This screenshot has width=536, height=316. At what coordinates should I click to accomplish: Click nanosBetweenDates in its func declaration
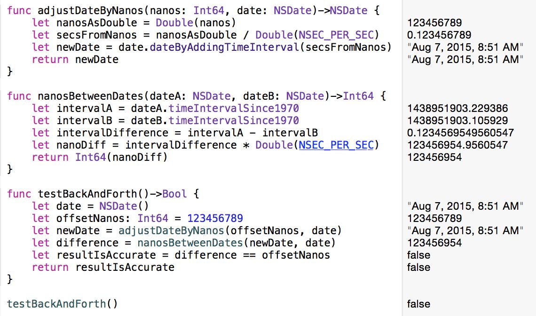point(91,96)
